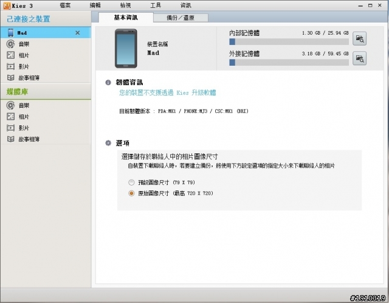
Task: Open library 故事相簿 icon under 媒體庫
Action: [x=10, y=139]
